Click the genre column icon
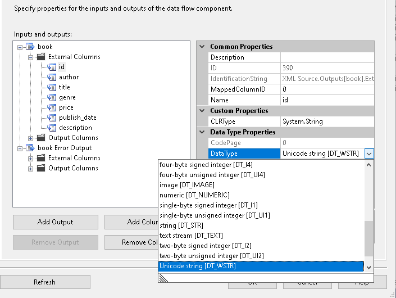Screen dimensions: 396x298 pos(52,97)
